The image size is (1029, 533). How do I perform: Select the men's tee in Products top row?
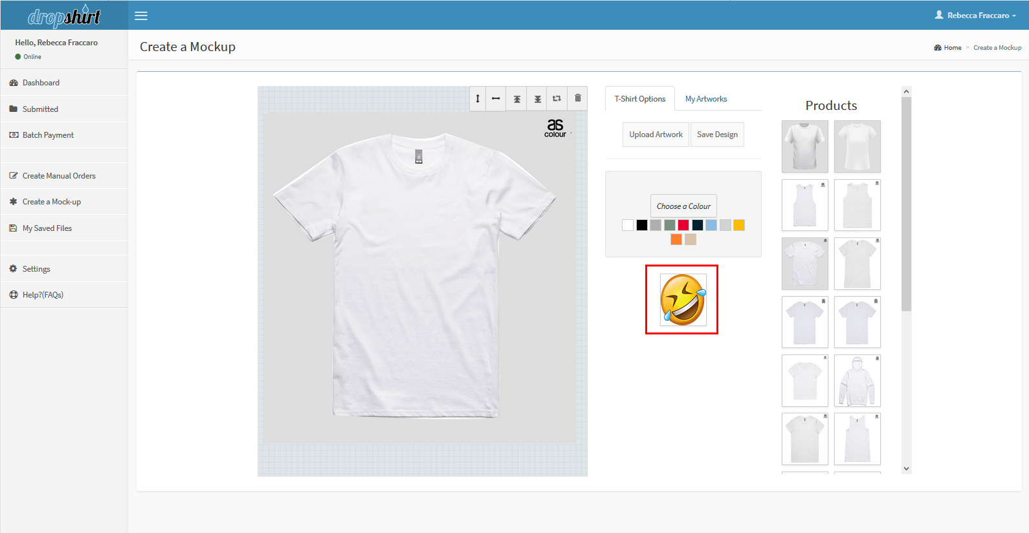point(805,147)
